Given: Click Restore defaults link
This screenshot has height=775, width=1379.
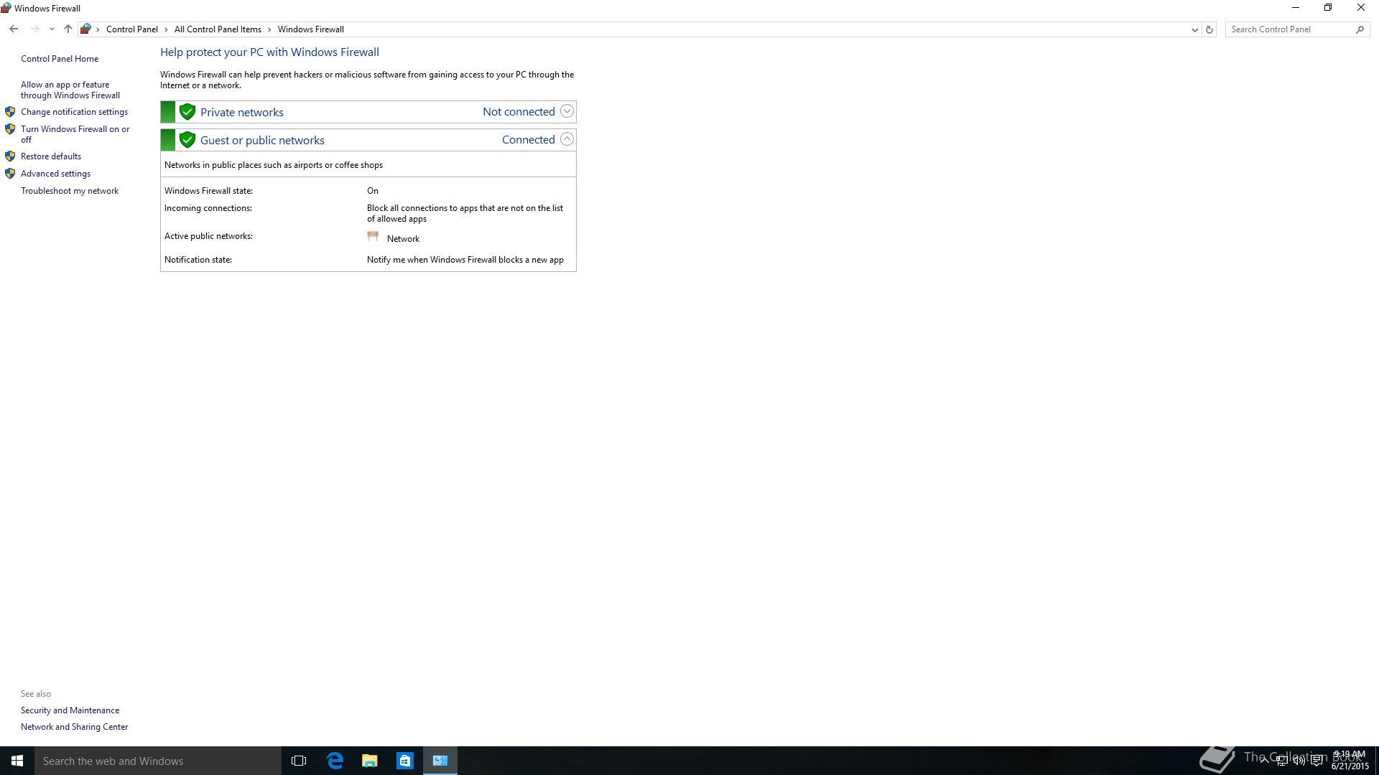Looking at the screenshot, I should 51,156.
